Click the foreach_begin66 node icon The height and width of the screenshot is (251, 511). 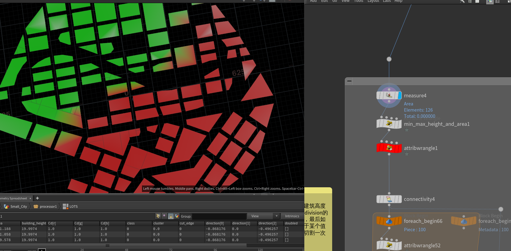[389, 221]
